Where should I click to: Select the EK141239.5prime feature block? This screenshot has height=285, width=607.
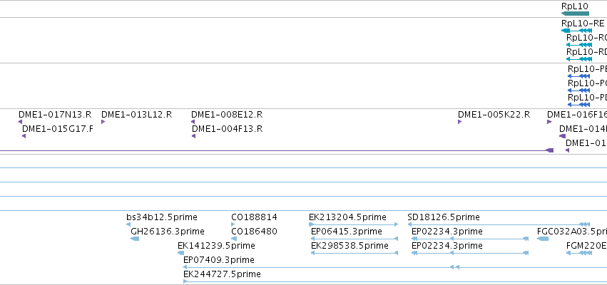click(x=180, y=253)
